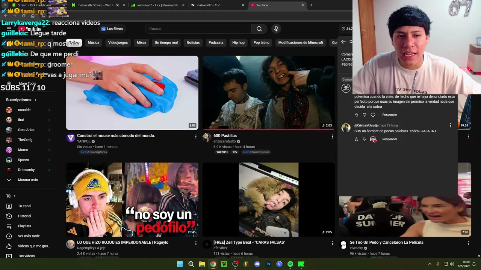Open the Windows notification bell

point(474,264)
